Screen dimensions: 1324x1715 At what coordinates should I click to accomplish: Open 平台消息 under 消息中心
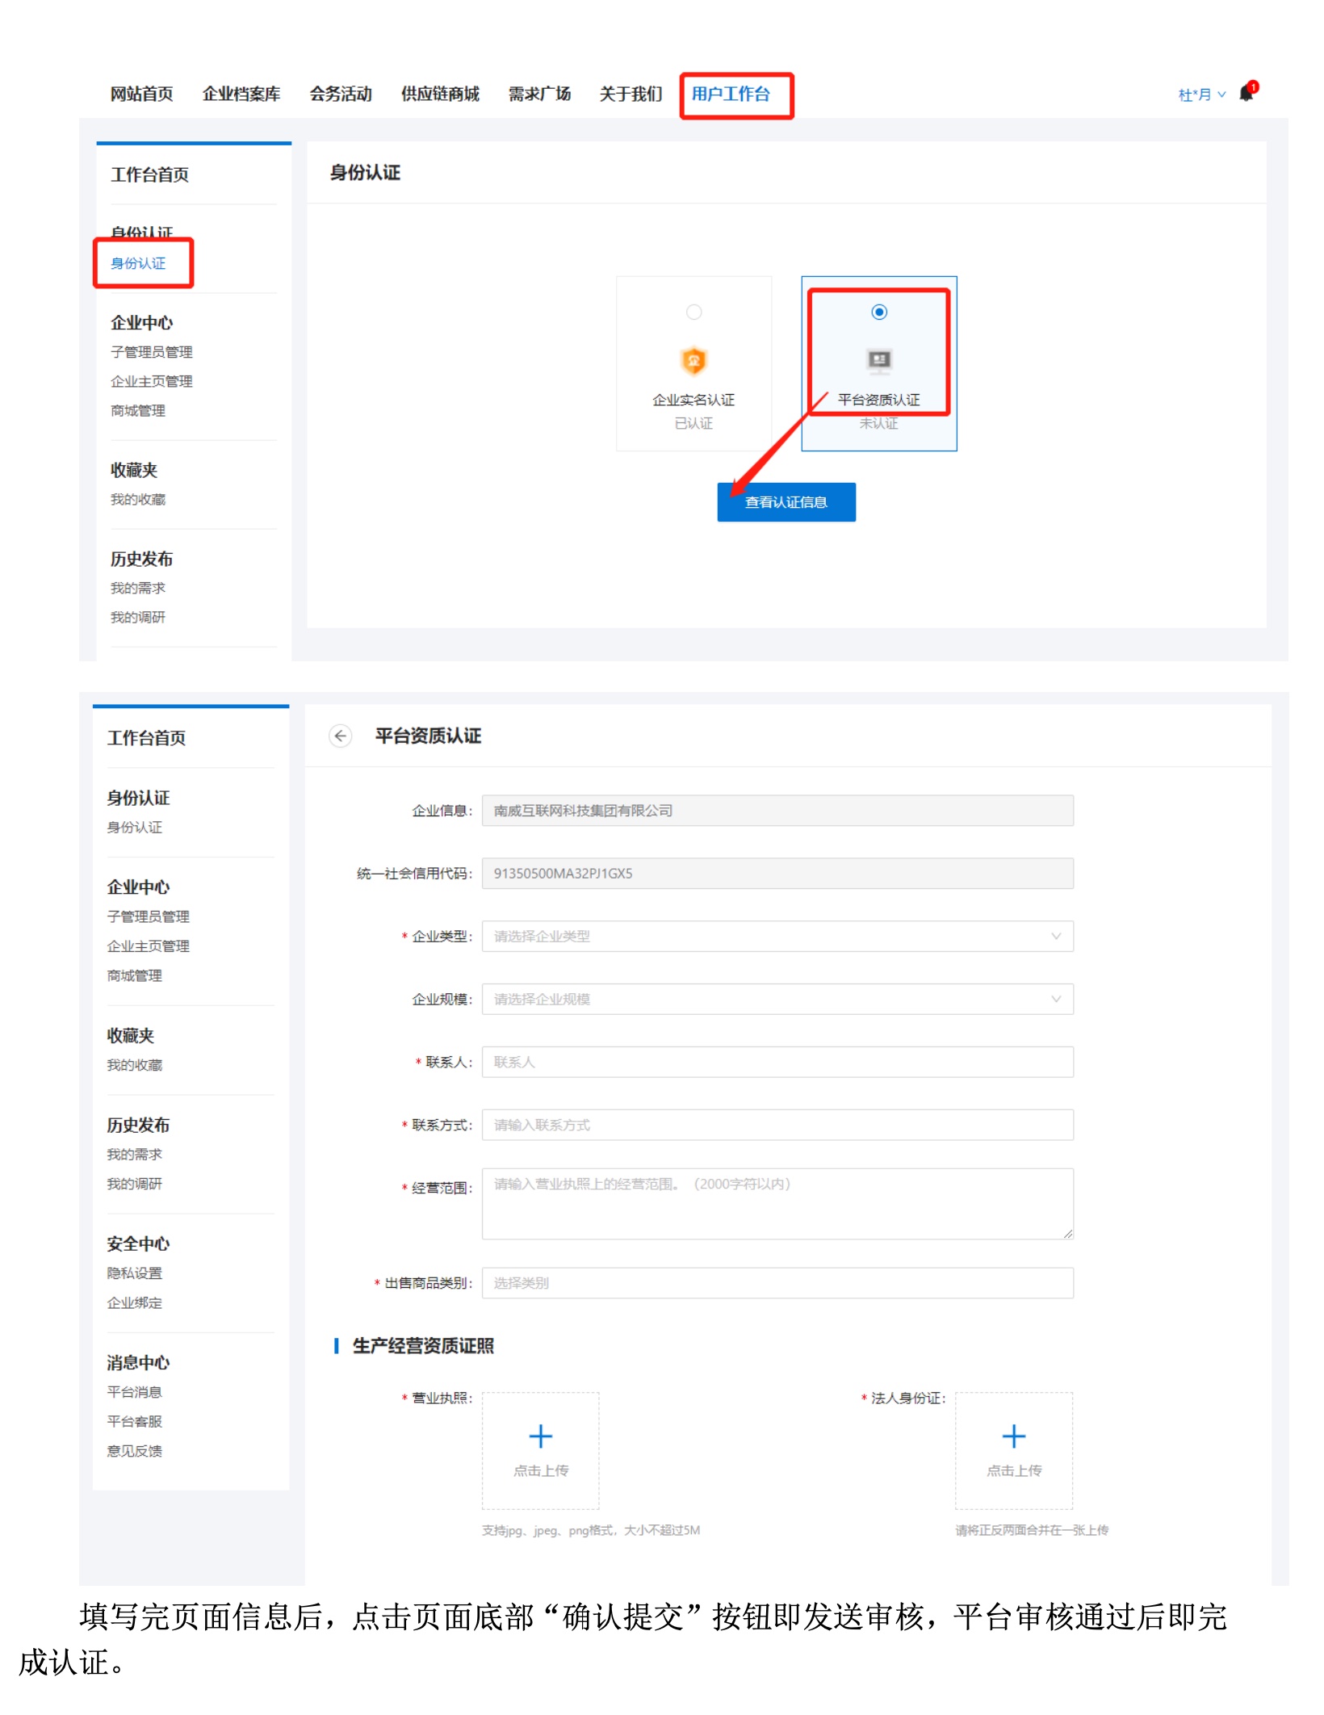[135, 1392]
